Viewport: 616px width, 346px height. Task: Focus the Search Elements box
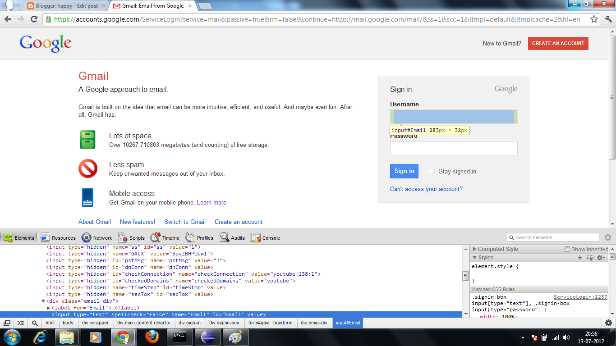[553, 237]
